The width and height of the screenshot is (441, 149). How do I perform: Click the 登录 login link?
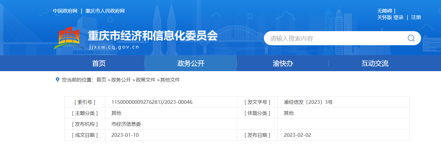(x=399, y=17)
